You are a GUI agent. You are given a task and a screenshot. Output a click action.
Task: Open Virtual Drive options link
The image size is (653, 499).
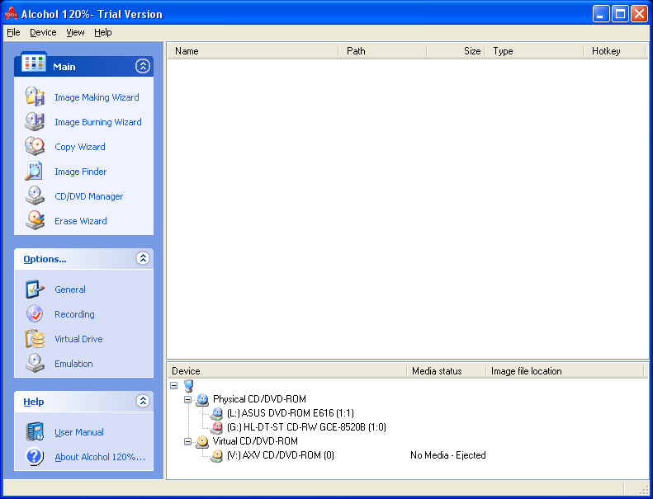point(78,339)
